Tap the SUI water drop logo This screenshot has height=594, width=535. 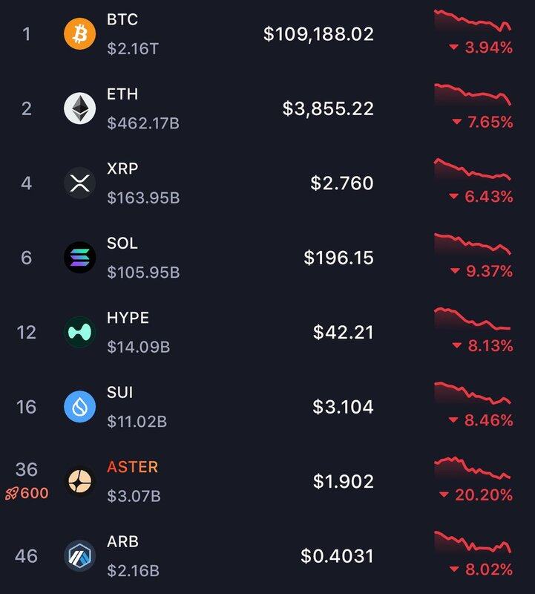point(79,407)
